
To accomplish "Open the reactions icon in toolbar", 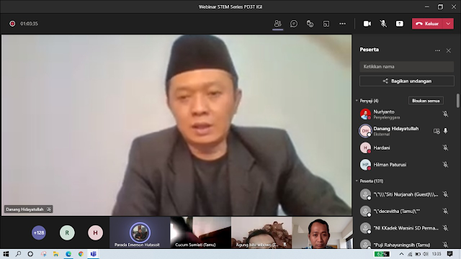I will click(x=310, y=24).
